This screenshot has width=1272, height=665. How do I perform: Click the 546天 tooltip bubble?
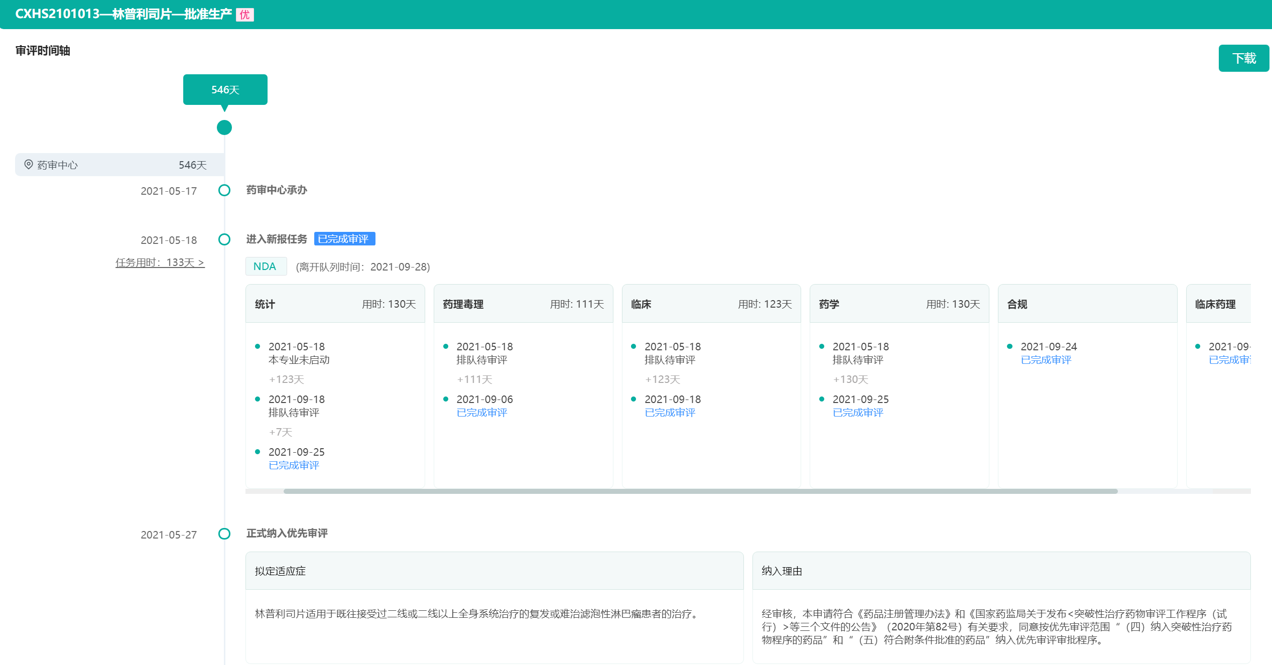coord(225,90)
